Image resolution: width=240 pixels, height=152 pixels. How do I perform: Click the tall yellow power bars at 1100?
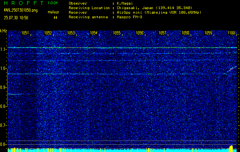click(x=231, y=148)
